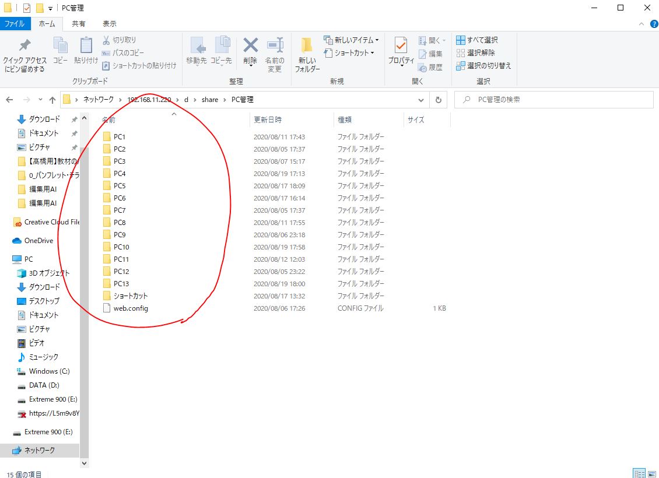This screenshot has width=659, height=478.
Task: Open Properties (プロパティ) from the ribbon
Action: [401, 47]
